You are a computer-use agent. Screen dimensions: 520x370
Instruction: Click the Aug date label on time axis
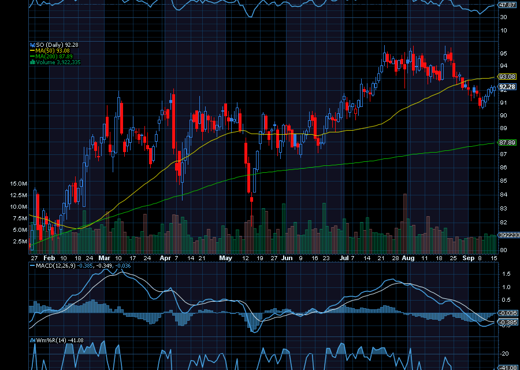(x=408, y=258)
